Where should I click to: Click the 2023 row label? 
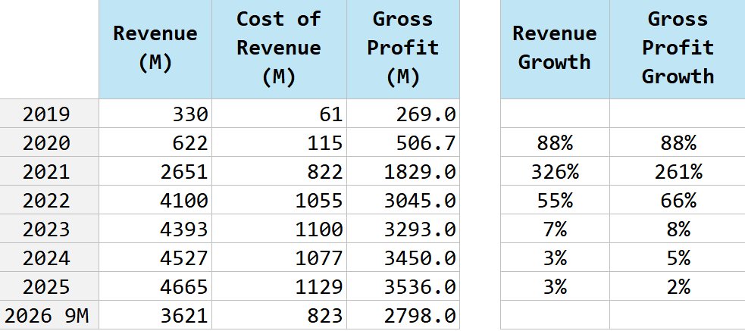[x=49, y=230]
